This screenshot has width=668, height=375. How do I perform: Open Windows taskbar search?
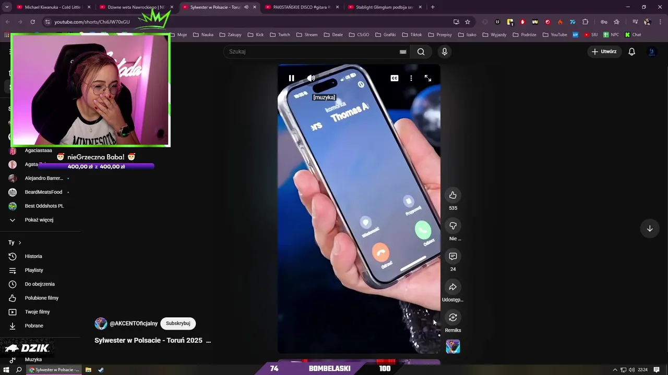click(19, 370)
